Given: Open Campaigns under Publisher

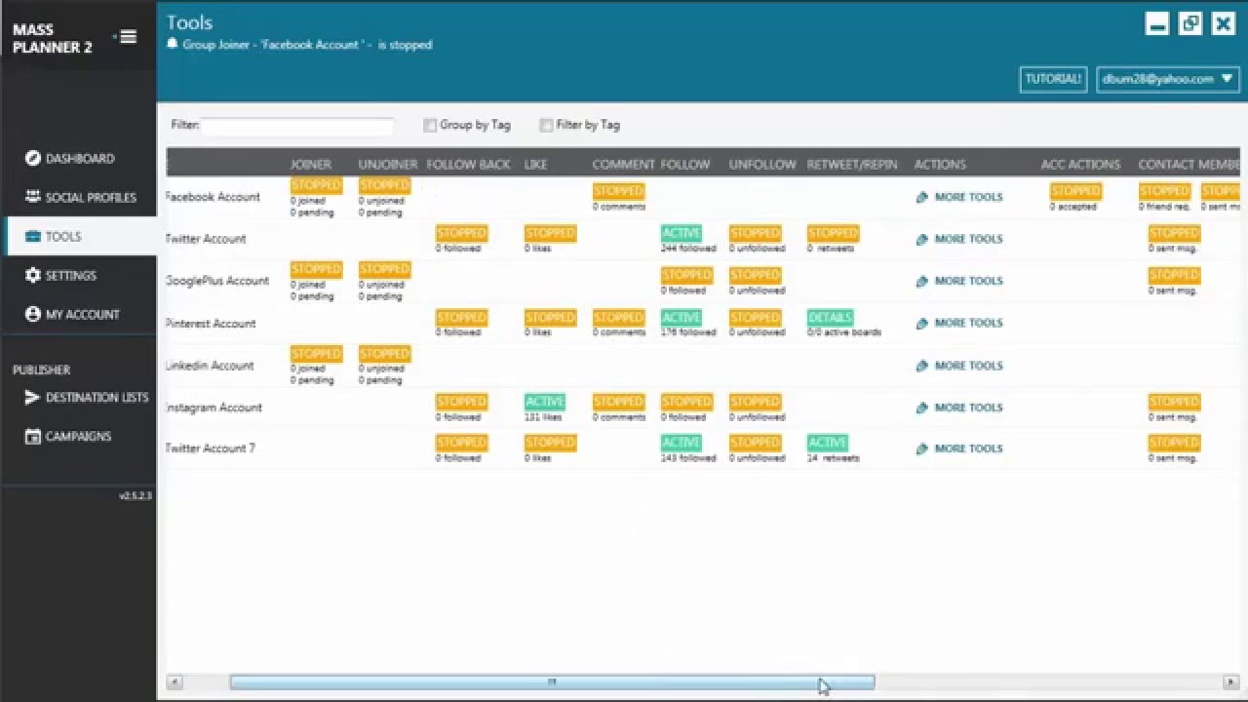Looking at the screenshot, I should [78, 436].
